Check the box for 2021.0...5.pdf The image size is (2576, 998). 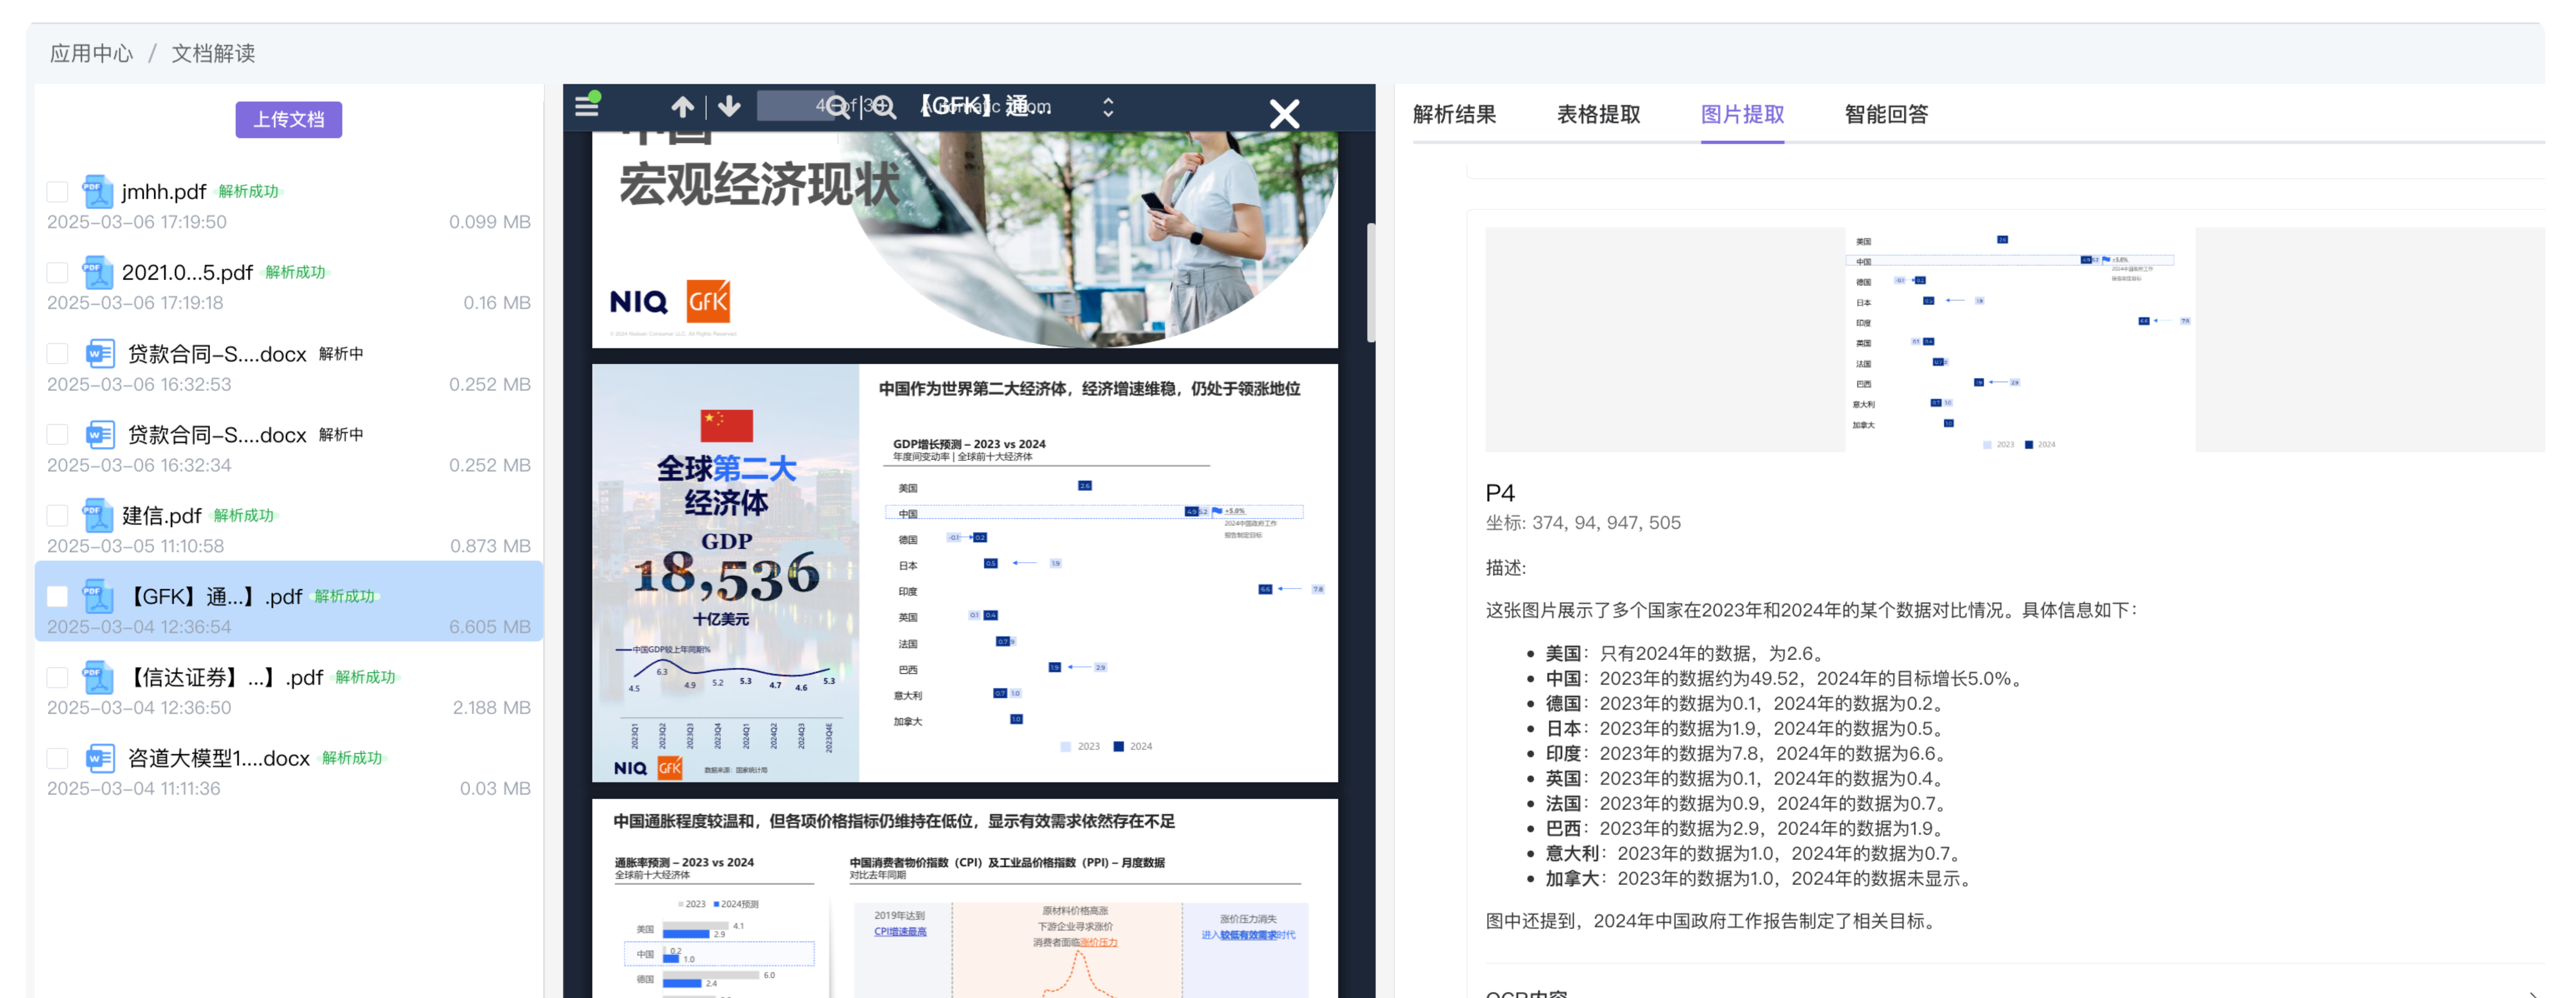point(58,272)
